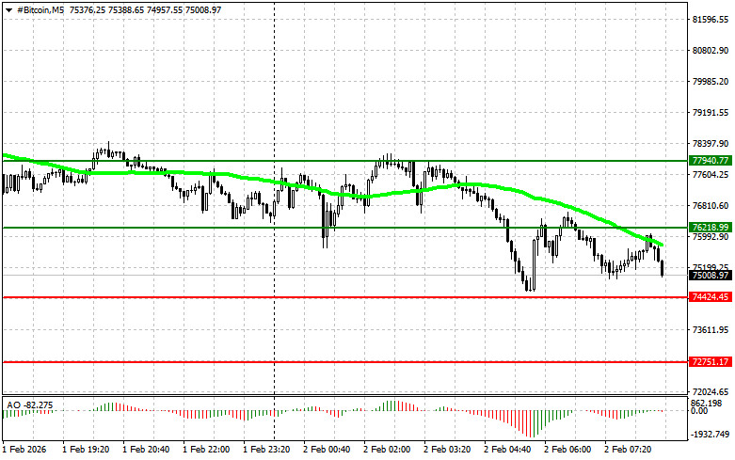
Task: Open the chart menu triangle beside #Bitcoin
Action: coord(8,9)
